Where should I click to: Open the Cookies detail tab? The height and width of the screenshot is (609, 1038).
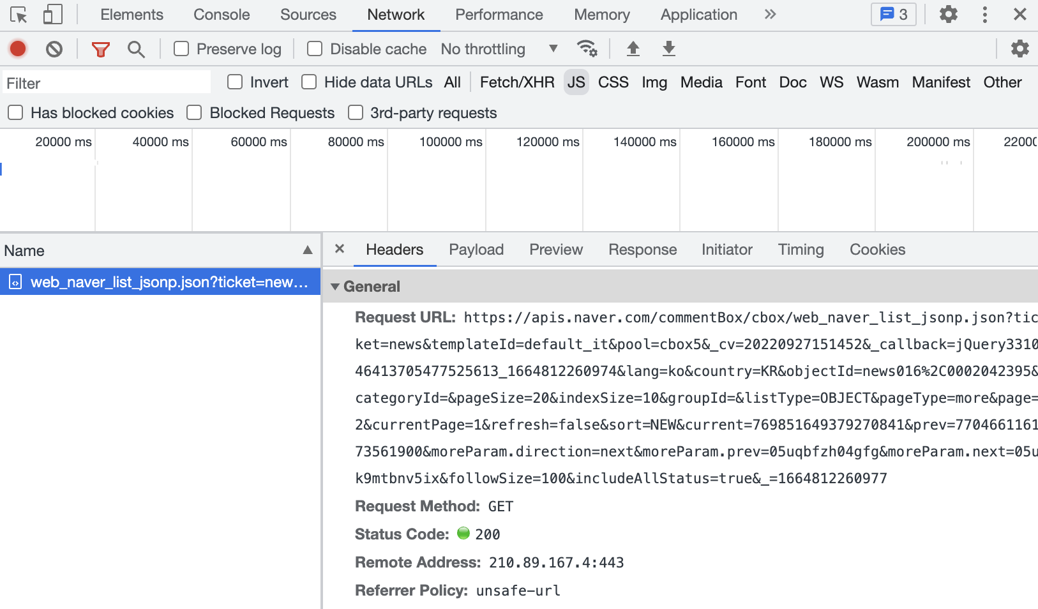click(878, 249)
